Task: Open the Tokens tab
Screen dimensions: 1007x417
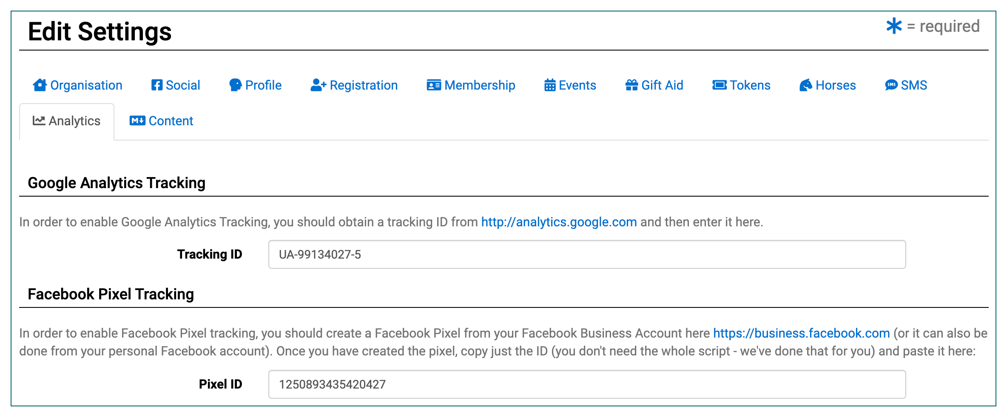Action: 741,85
